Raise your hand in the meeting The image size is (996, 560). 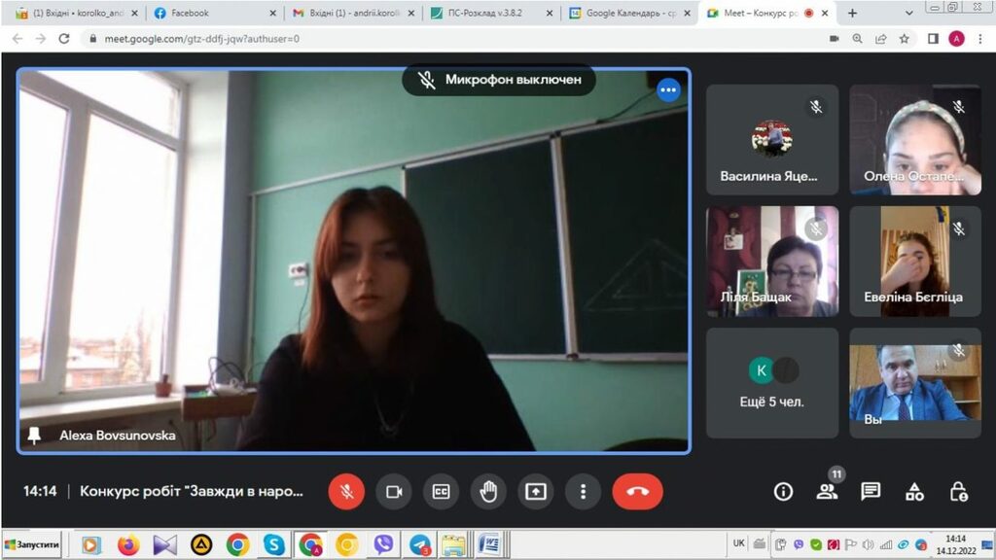click(x=488, y=491)
